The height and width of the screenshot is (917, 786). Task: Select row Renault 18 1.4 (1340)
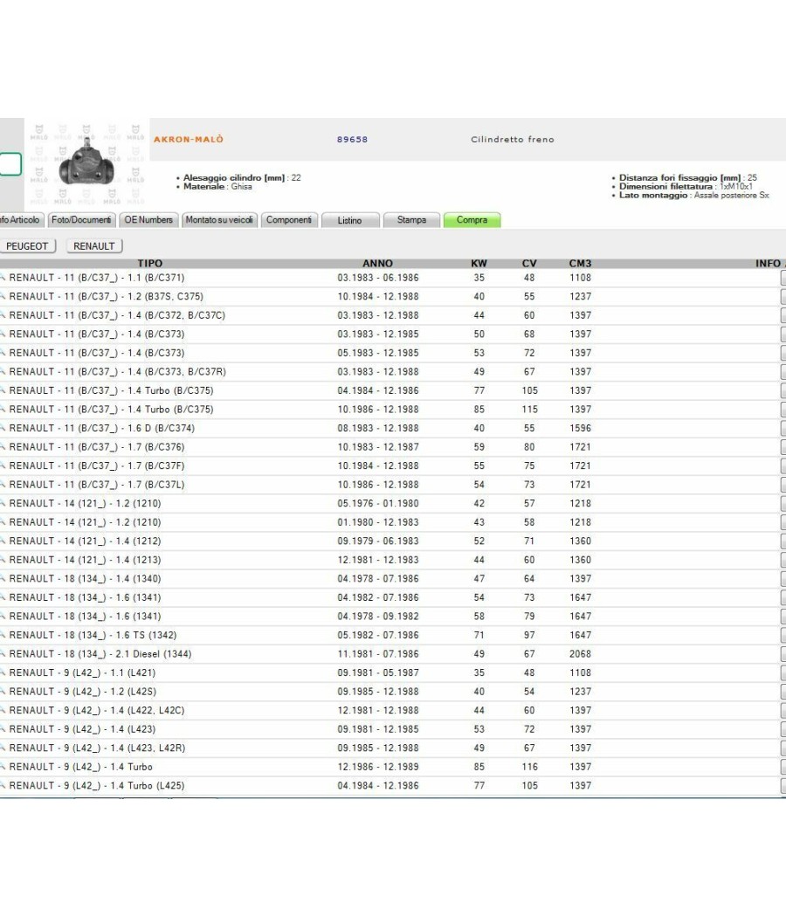click(392, 578)
